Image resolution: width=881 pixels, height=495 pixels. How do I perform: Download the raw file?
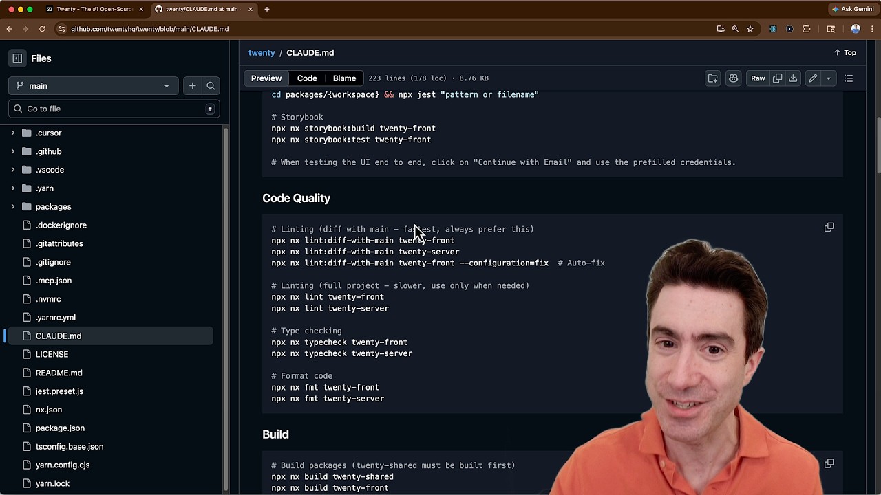coord(793,78)
